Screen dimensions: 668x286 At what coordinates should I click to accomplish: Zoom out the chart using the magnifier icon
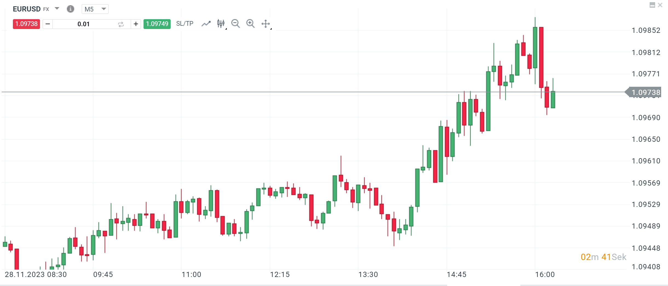236,24
